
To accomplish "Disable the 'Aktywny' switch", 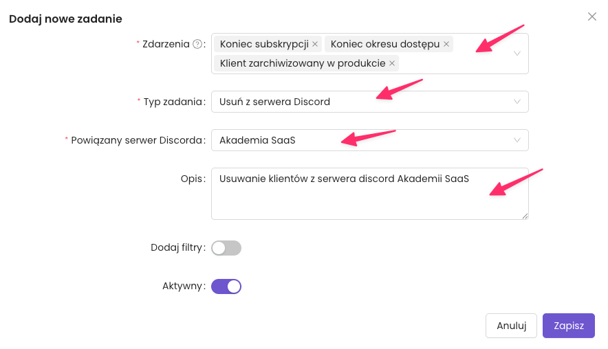I will click(x=226, y=286).
